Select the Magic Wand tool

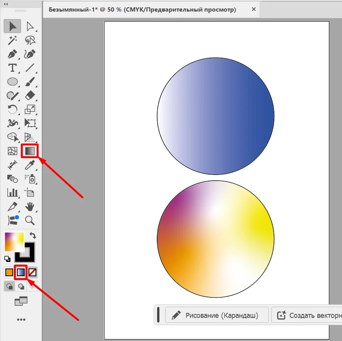(13, 40)
